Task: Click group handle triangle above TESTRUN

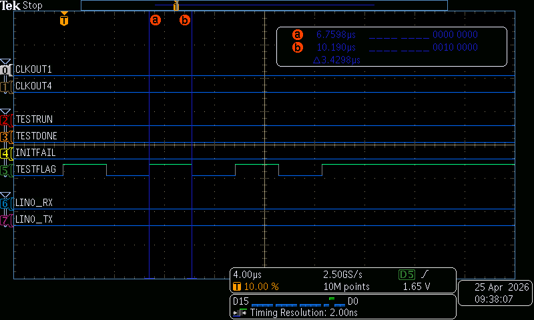Action: tap(5, 112)
